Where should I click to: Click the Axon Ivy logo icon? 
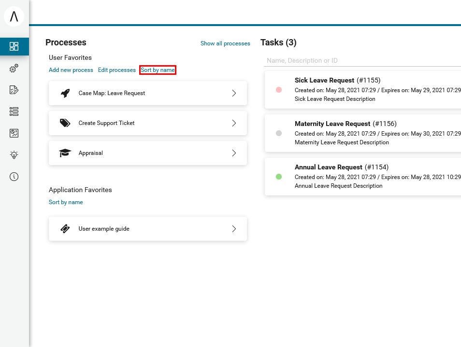14,16
